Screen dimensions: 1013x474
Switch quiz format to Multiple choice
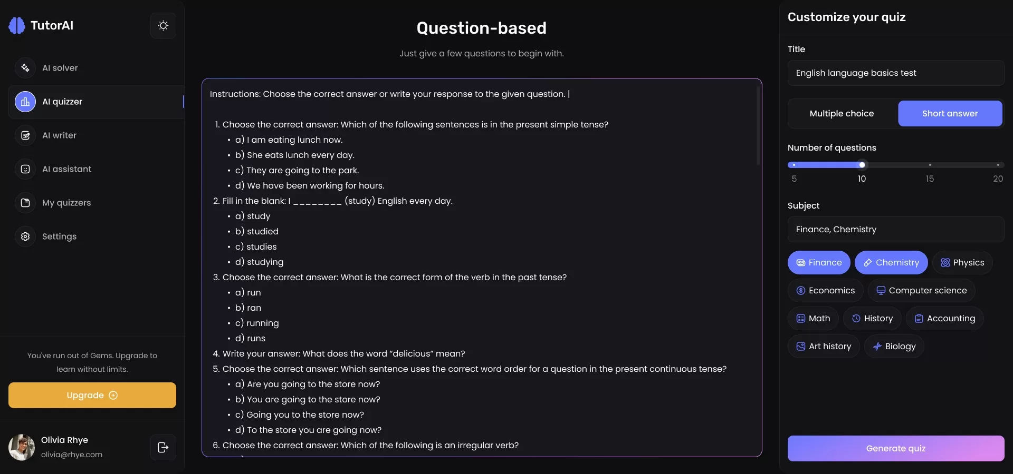pyautogui.click(x=842, y=113)
